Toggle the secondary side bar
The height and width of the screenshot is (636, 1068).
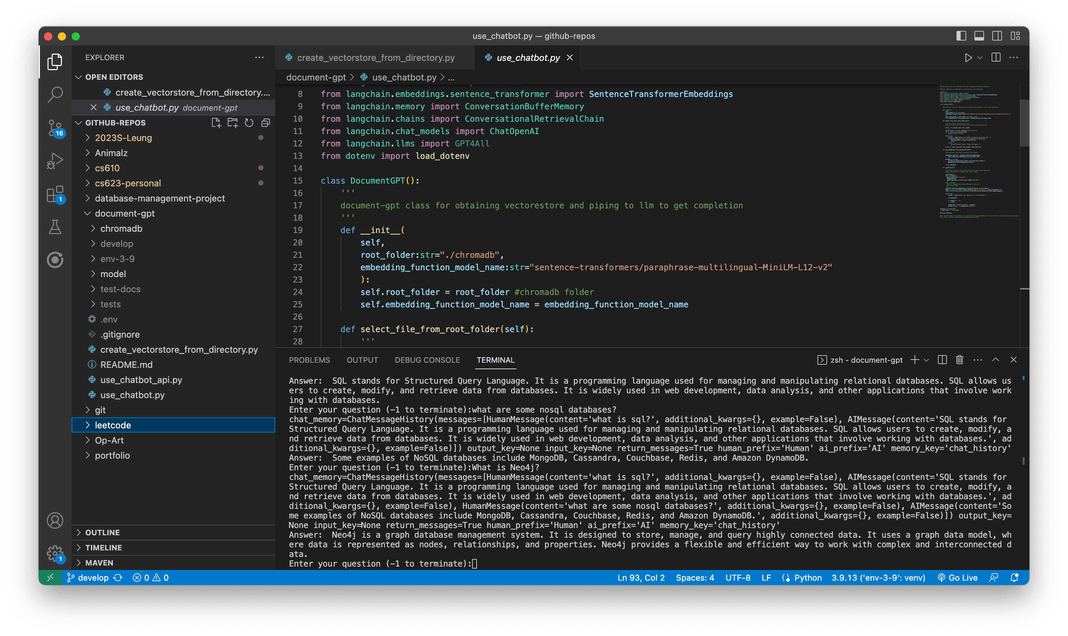[x=997, y=36]
